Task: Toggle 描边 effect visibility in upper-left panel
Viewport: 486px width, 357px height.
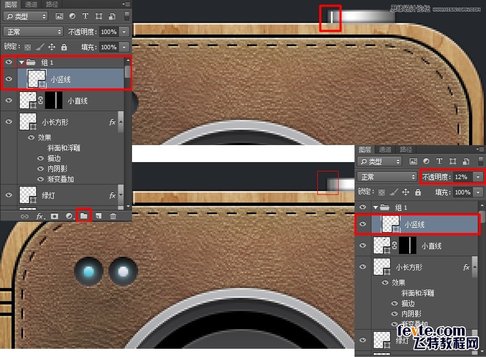Action: (x=41, y=158)
